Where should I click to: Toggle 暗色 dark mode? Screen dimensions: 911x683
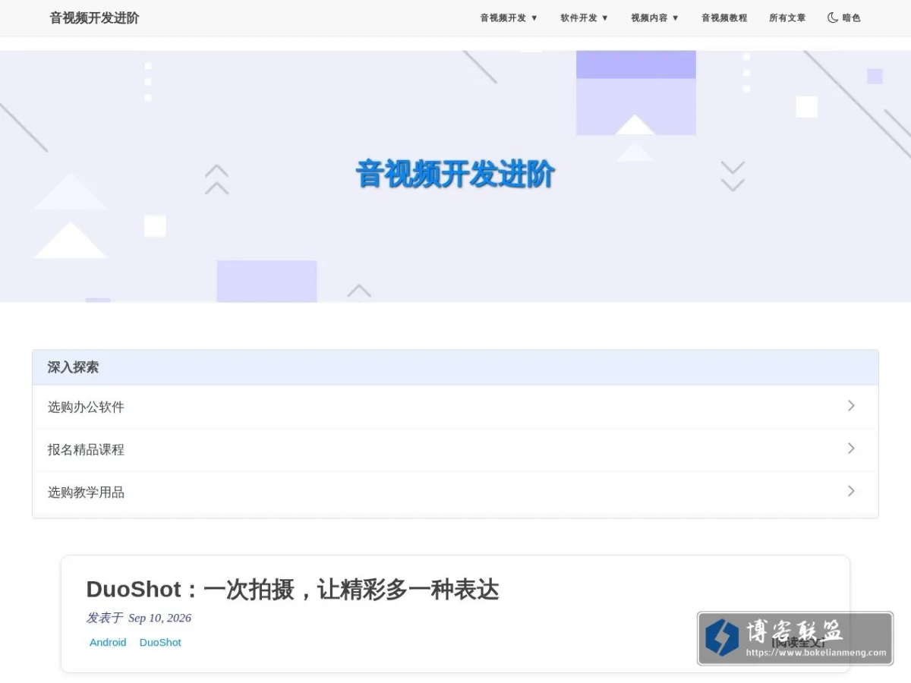[x=843, y=18]
